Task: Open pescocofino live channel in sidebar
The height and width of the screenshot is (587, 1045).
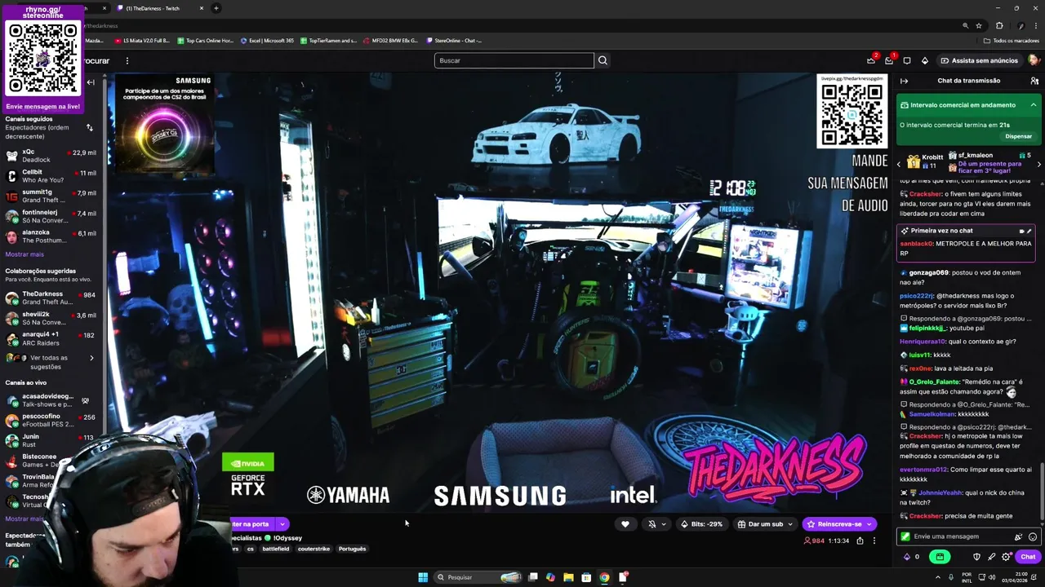Action: pyautogui.click(x=51, y=420)
